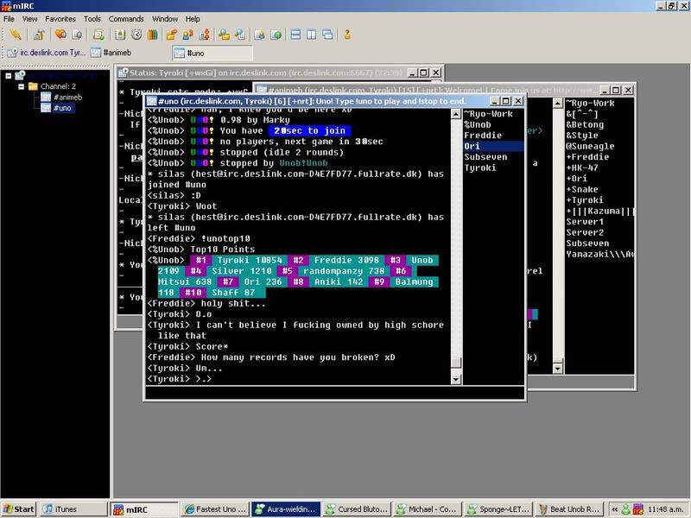This screenshot has height=518, width=691.
Task: Open the Tools menu
Action: tap(92, 19)
